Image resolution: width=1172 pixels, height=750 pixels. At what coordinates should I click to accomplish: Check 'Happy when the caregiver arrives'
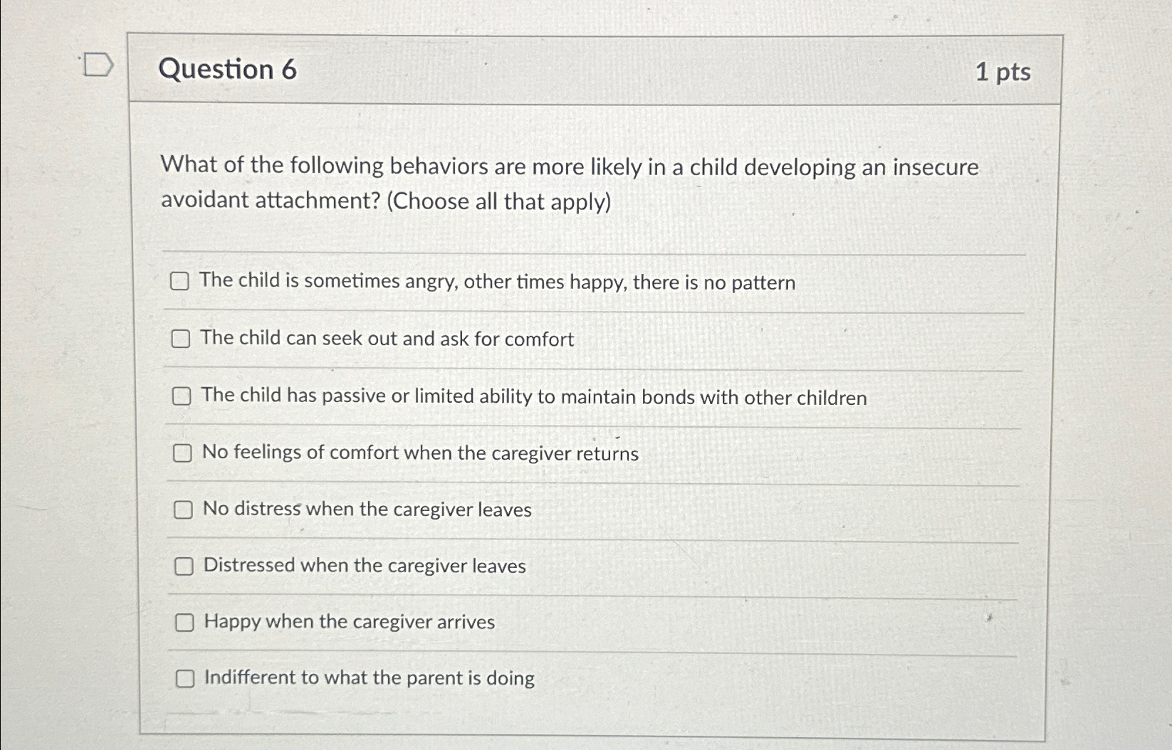[185, 622]
